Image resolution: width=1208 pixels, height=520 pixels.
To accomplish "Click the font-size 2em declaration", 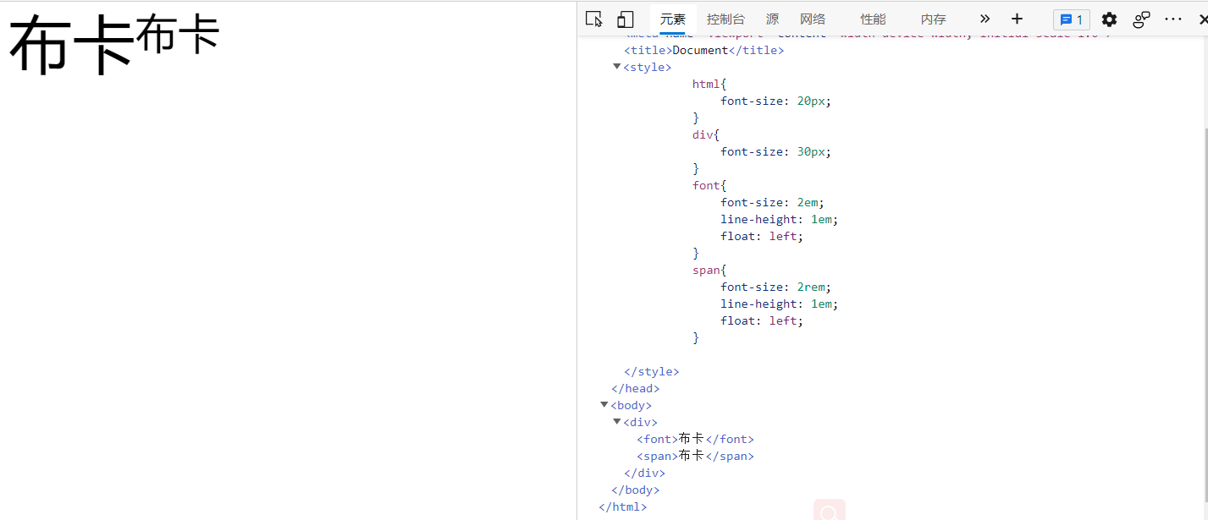I will [772, 202].
